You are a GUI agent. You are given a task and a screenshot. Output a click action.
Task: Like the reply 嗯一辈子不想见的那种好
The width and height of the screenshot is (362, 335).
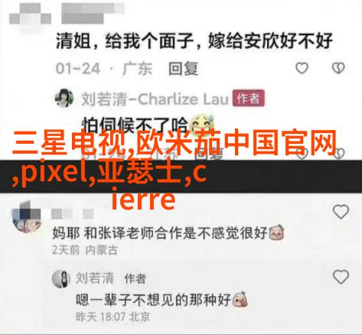(x=341, y=277)
